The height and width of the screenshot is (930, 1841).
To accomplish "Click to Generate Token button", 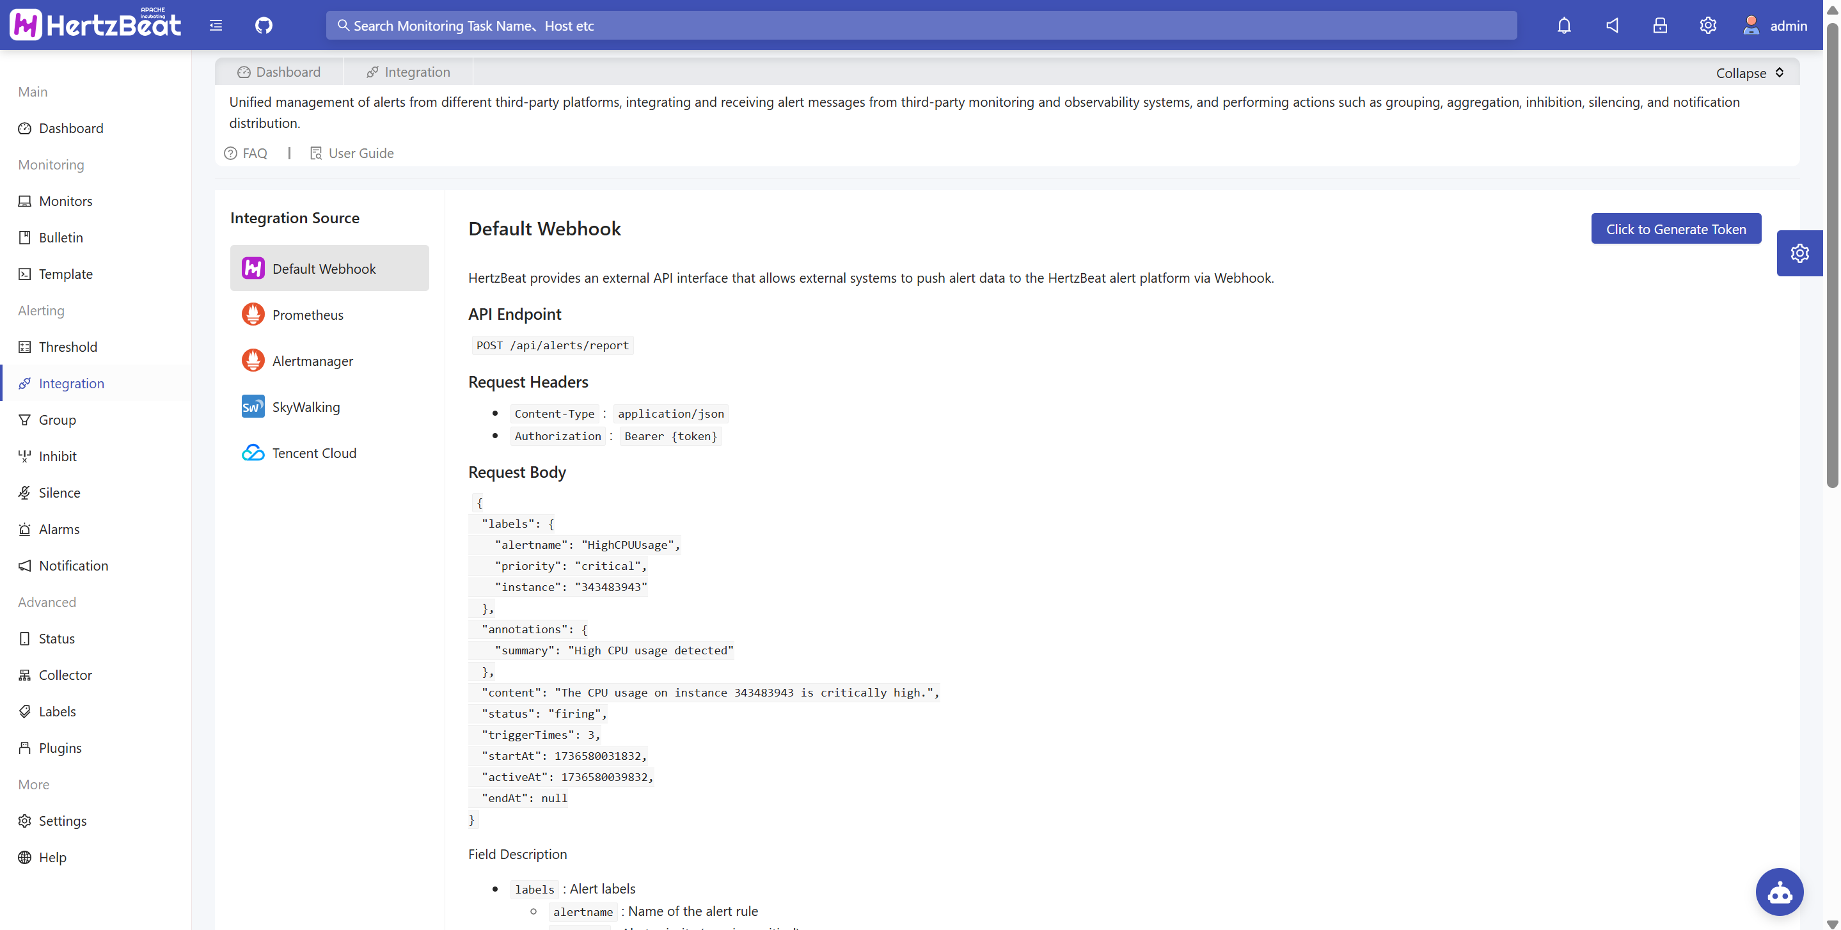I will click(x=1675, y=229).
